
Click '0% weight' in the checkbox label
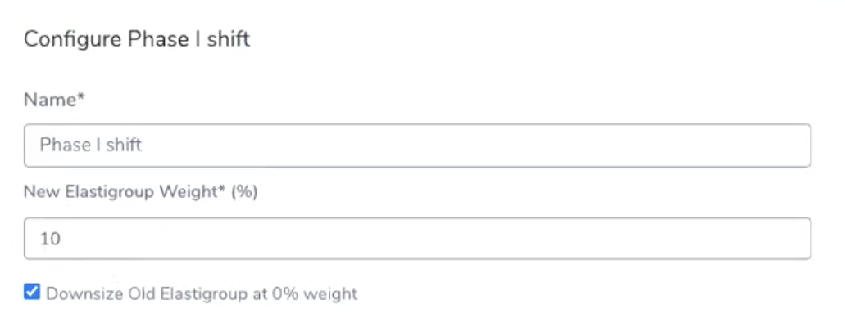[x=315, y=294]
